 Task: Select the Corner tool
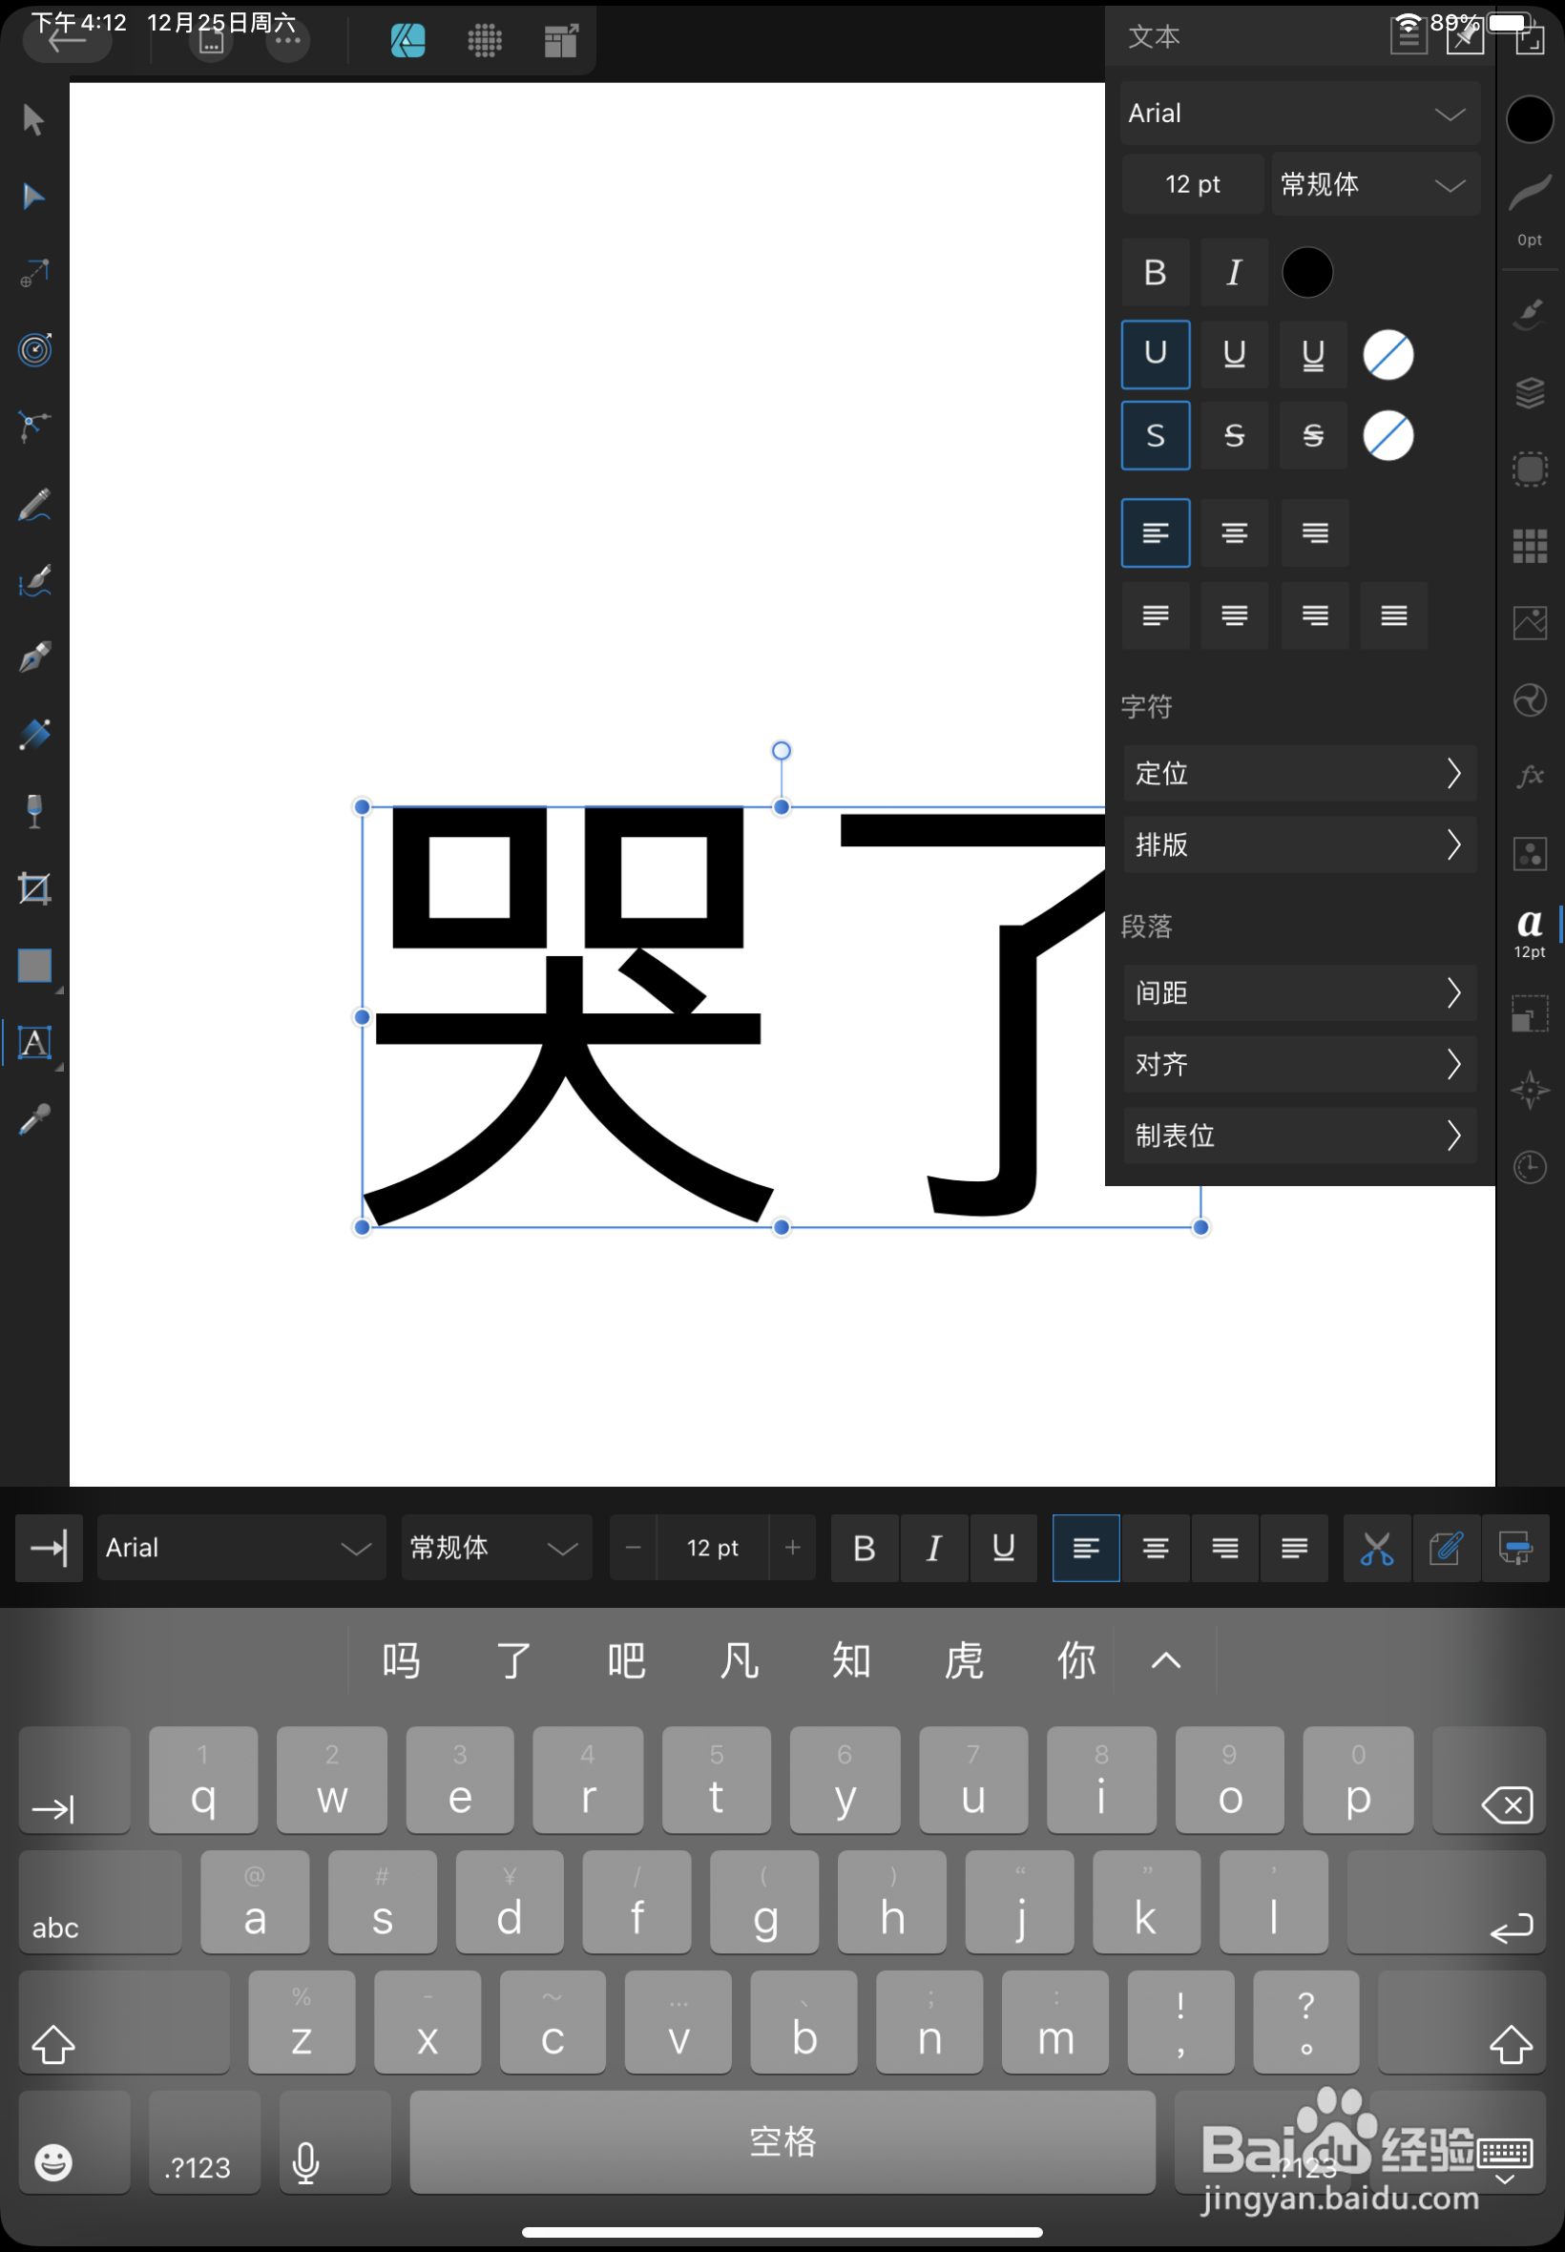(x=34, y=427)
